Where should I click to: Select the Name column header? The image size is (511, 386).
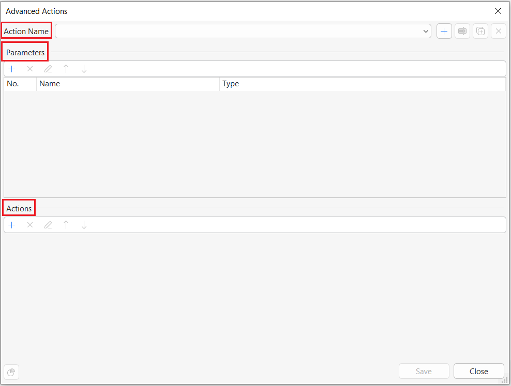pyautogui.click(x=50, y=84)
